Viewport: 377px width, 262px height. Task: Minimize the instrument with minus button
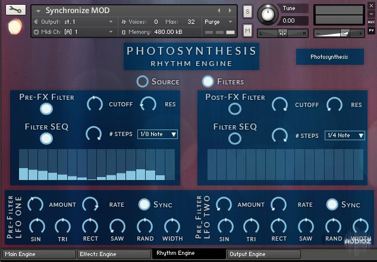(x=371, y=14)
